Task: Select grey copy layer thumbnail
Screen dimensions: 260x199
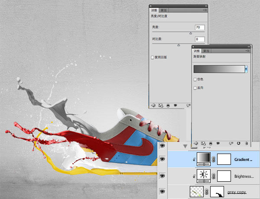Action: click(x=197, y=192)
